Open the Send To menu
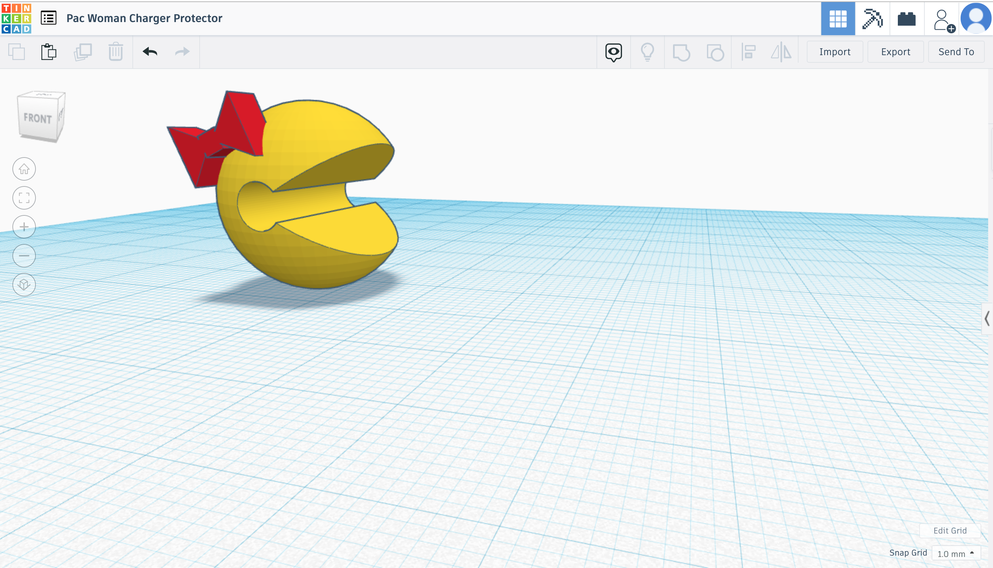Viewport: 993px width, 568px height. click(956, 52)
